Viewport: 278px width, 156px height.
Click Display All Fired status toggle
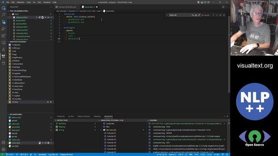click(x=66, y=154)
